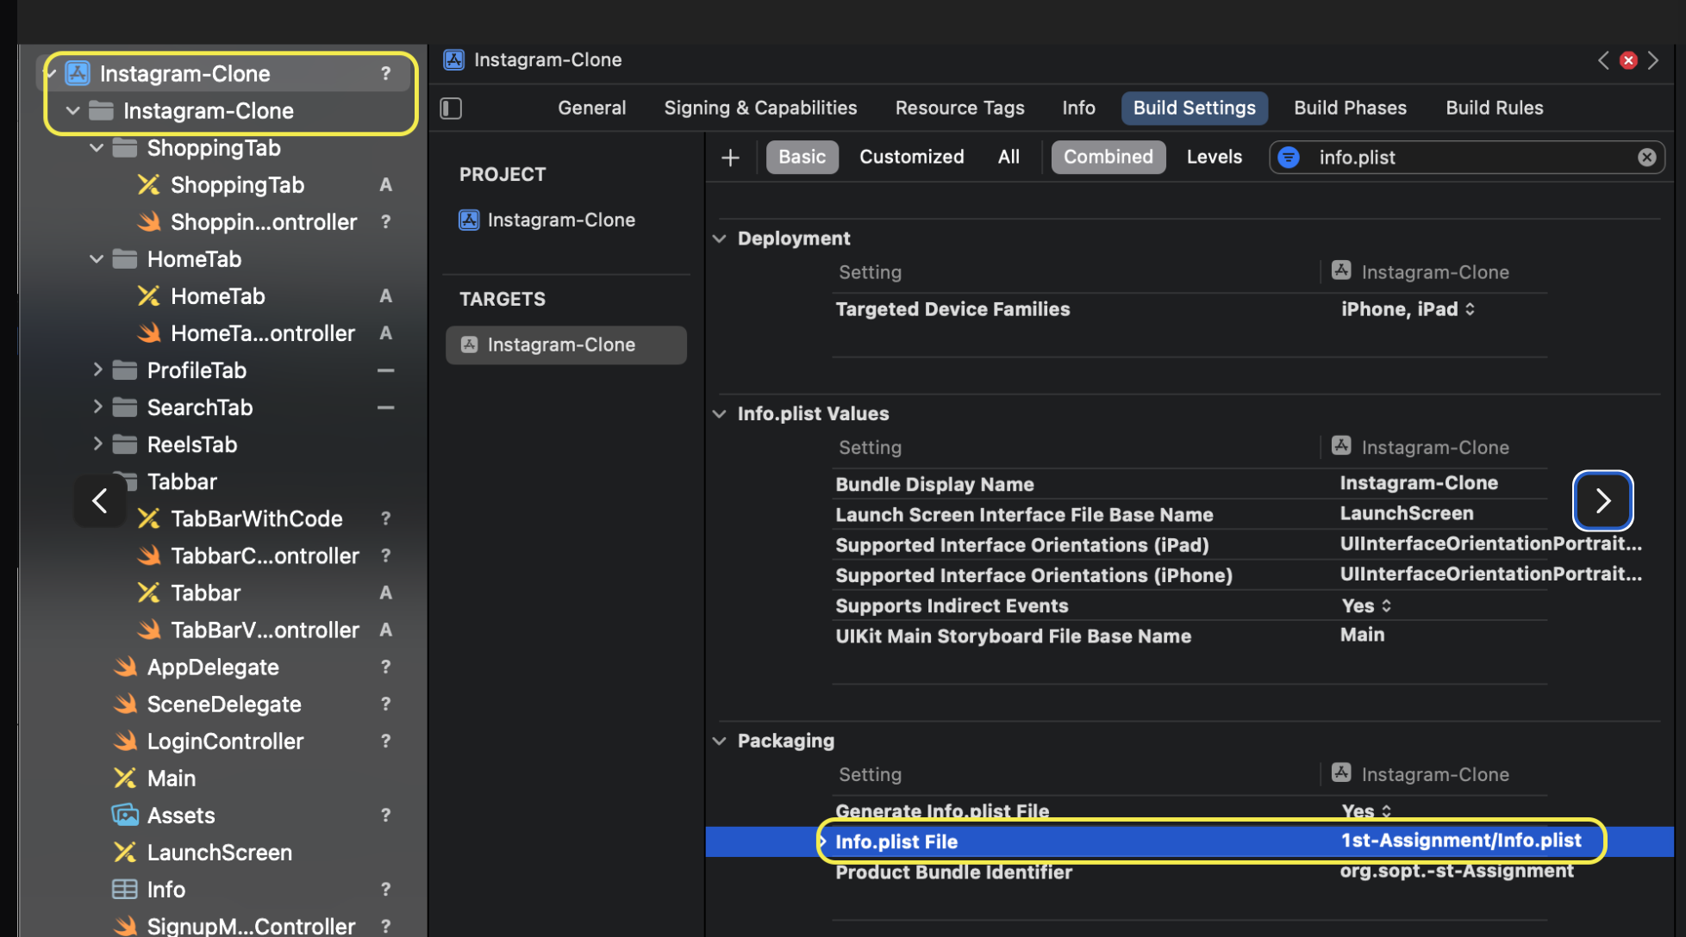
Task: Open ShoppingTab storyboard file
Action: coord(237,184)
